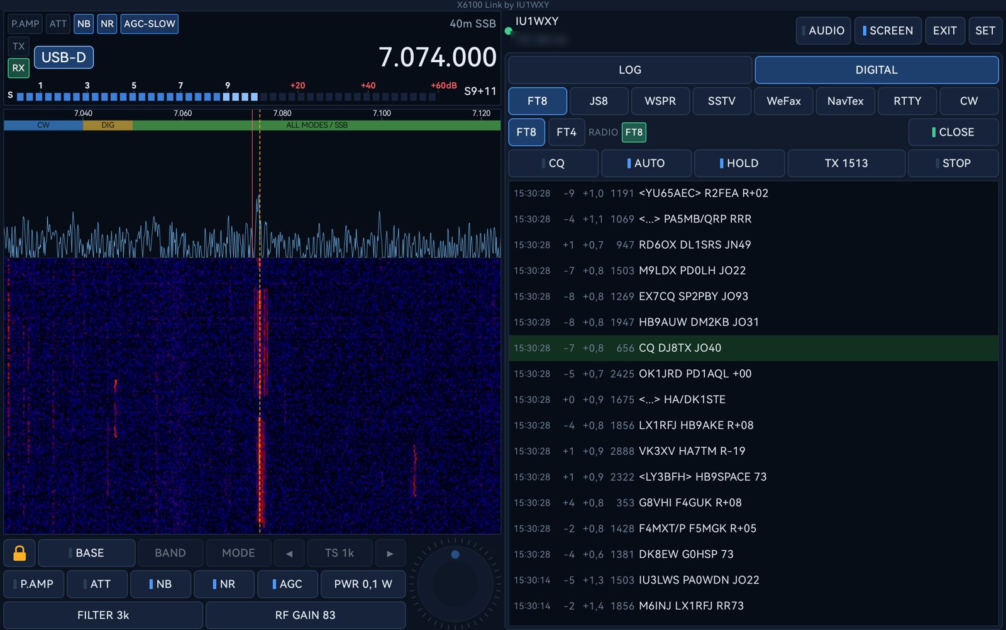Adjust PWR 0,1 W power setting

tap(363, 584)
